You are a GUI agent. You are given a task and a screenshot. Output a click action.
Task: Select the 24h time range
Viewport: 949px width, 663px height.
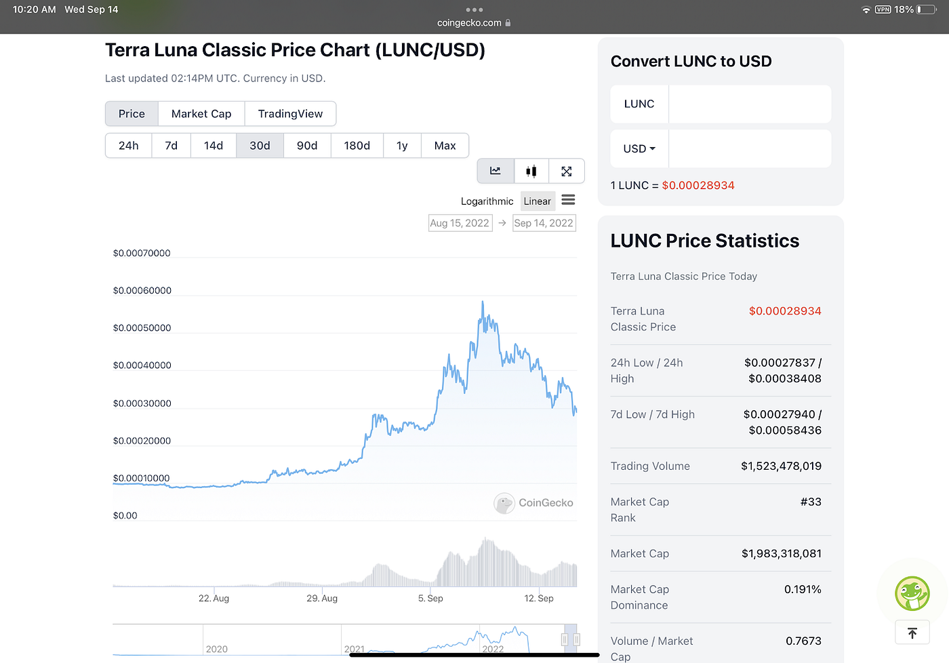point(129,146)
